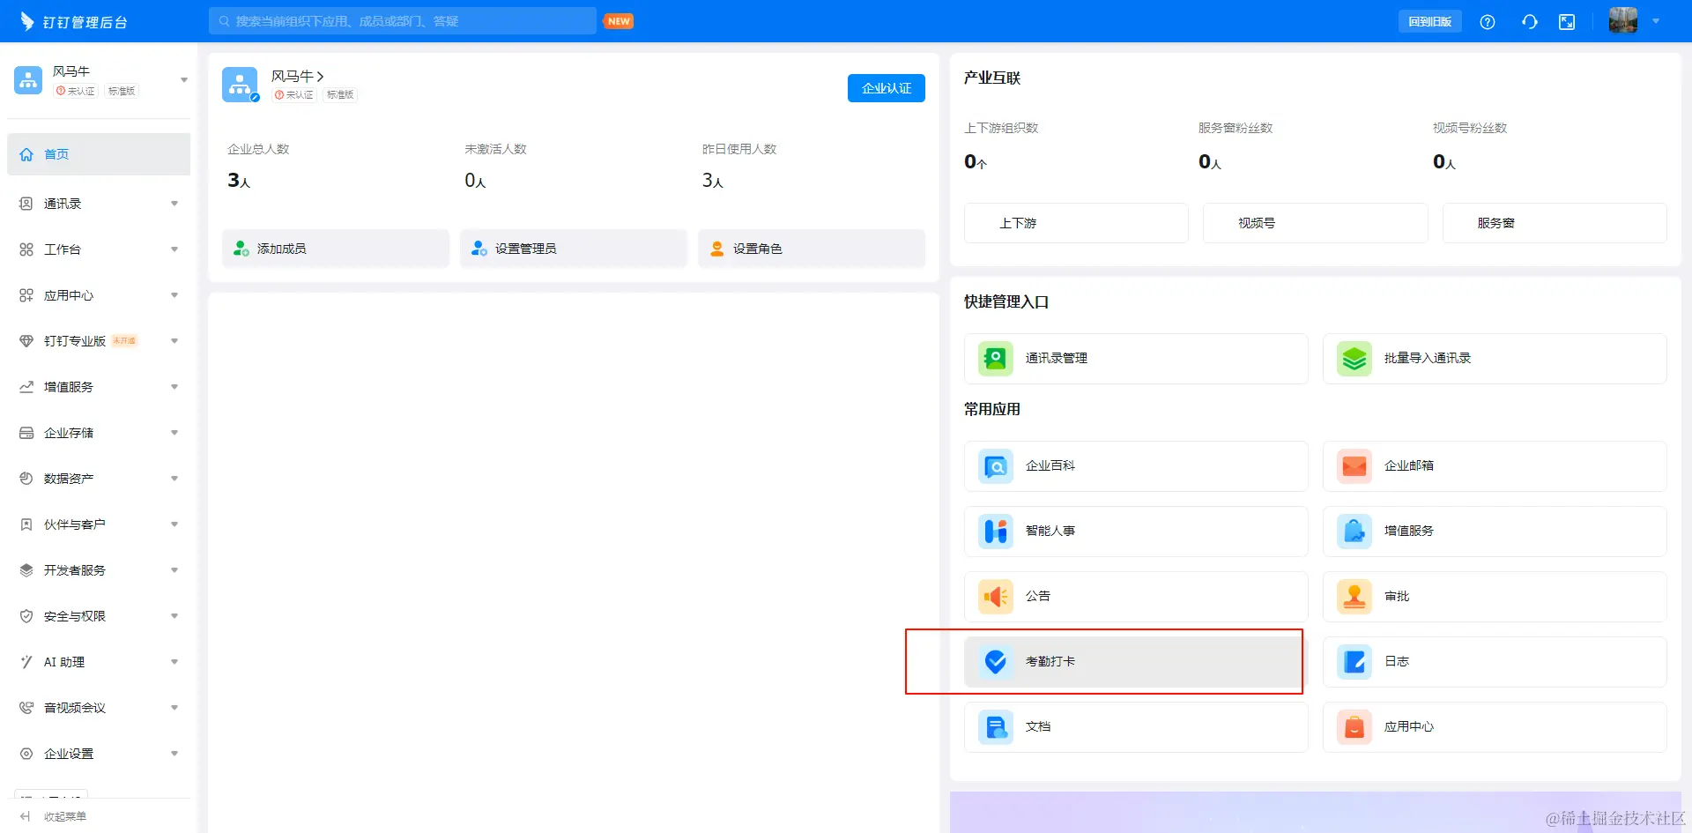
Task: Click the 风马牛 organization icon in sidebar
Action: pyautogui.click(x=28, y=80)
